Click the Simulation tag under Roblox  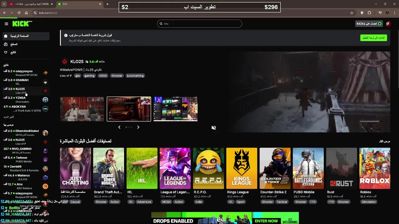tap(369, 202)
